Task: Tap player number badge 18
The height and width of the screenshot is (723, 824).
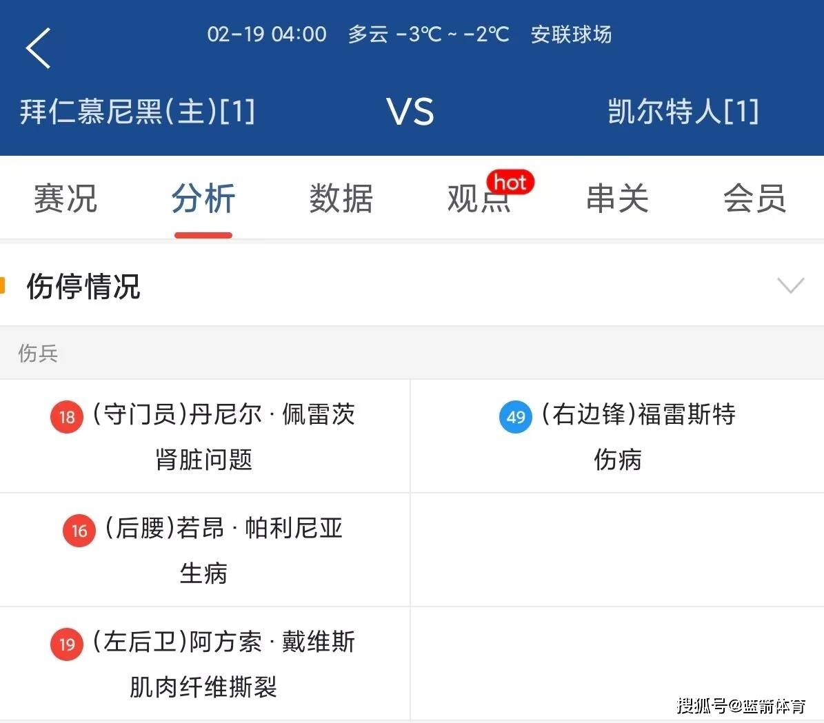Action: pyautogui.click(x=66, y=417)
